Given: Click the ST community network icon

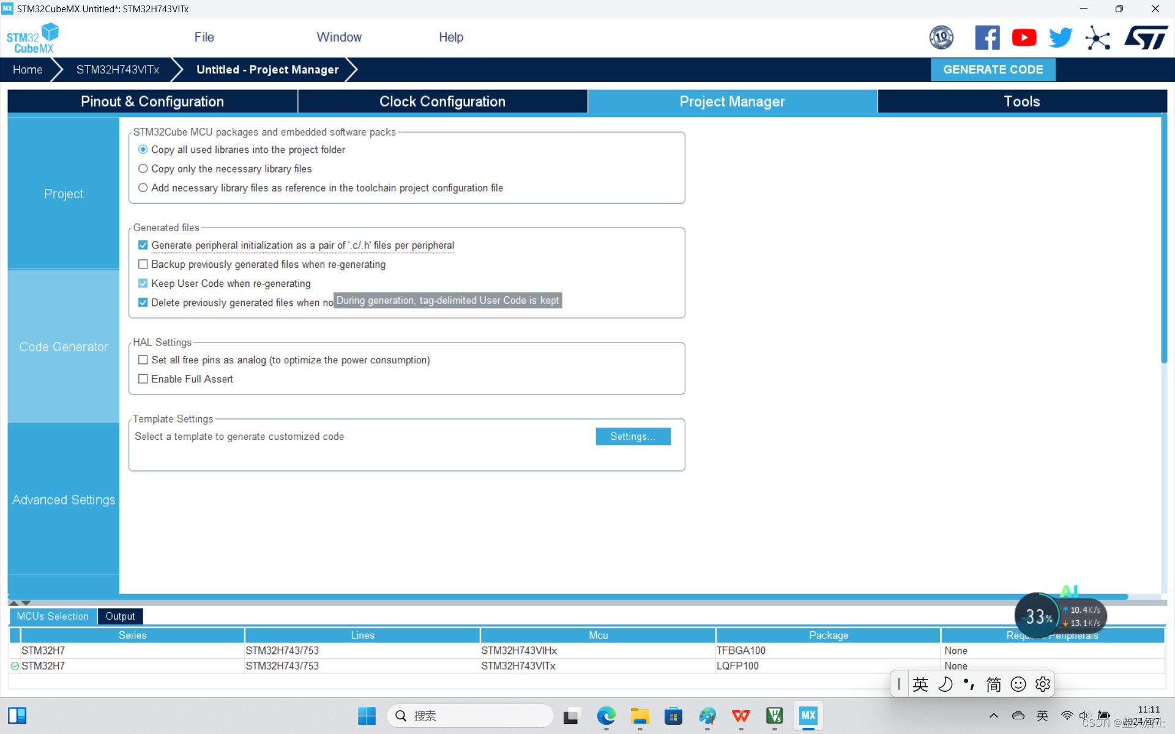Looking at the screenshot, I should pos(1098,39).
